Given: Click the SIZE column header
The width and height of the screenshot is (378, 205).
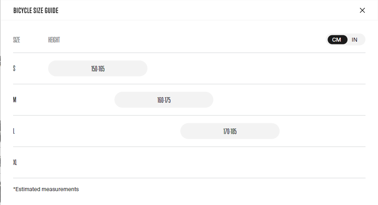Looking at the screenshot, I should 17,40.
